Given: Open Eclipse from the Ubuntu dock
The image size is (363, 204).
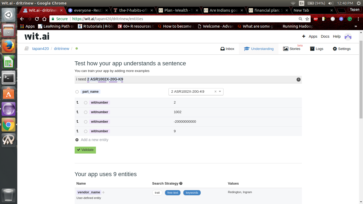Looking at the screenshot, I should 9,109.
